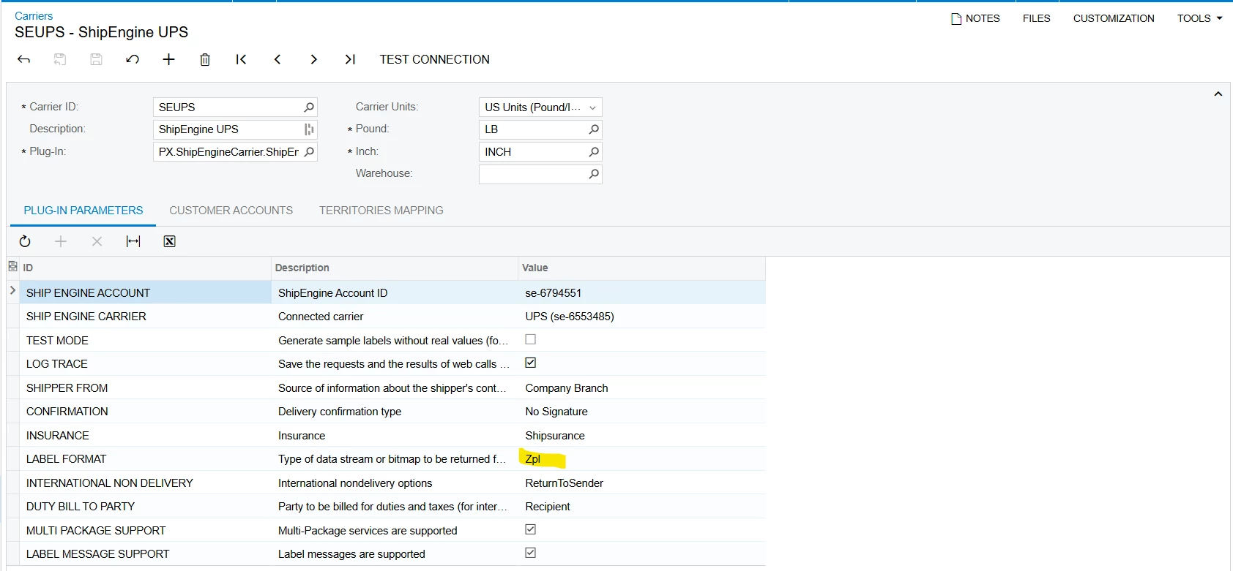The width and height of the screenshot is (1233, 571).
Task: Go back using the left arrow icon
Action: point(23,59)
